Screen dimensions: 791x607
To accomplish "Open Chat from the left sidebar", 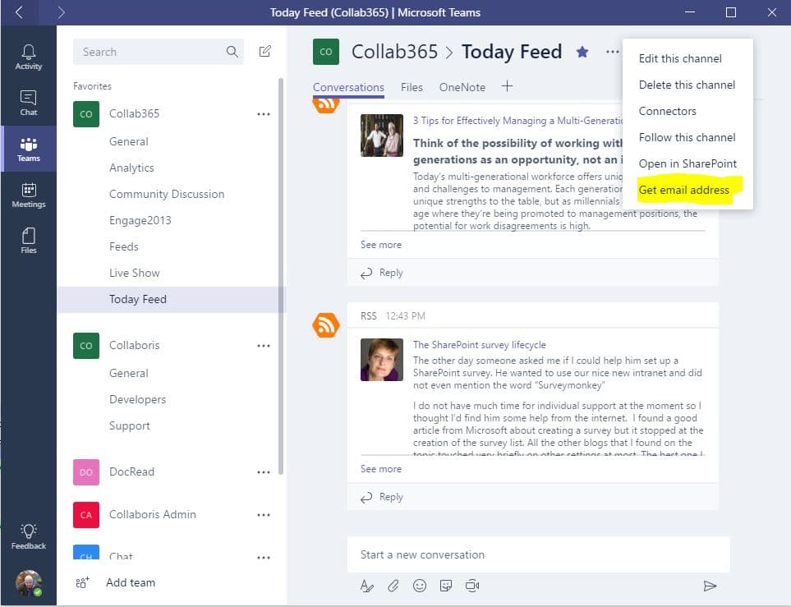I will [28, 102].
